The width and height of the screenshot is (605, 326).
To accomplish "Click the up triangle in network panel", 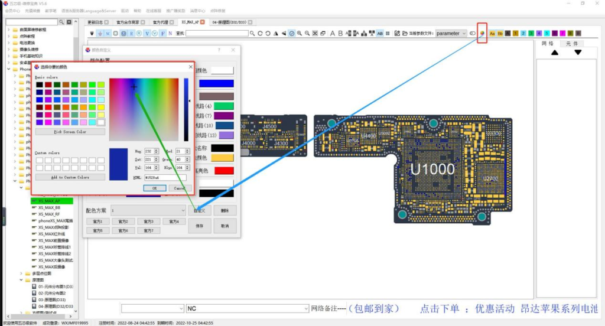I will click(x=554, y=53).
